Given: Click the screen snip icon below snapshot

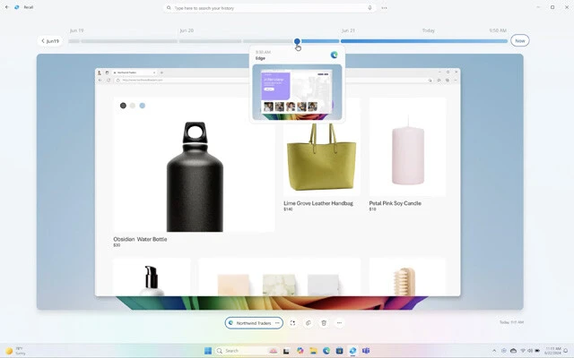Looking at the screenshot, I should click(292, 322).
